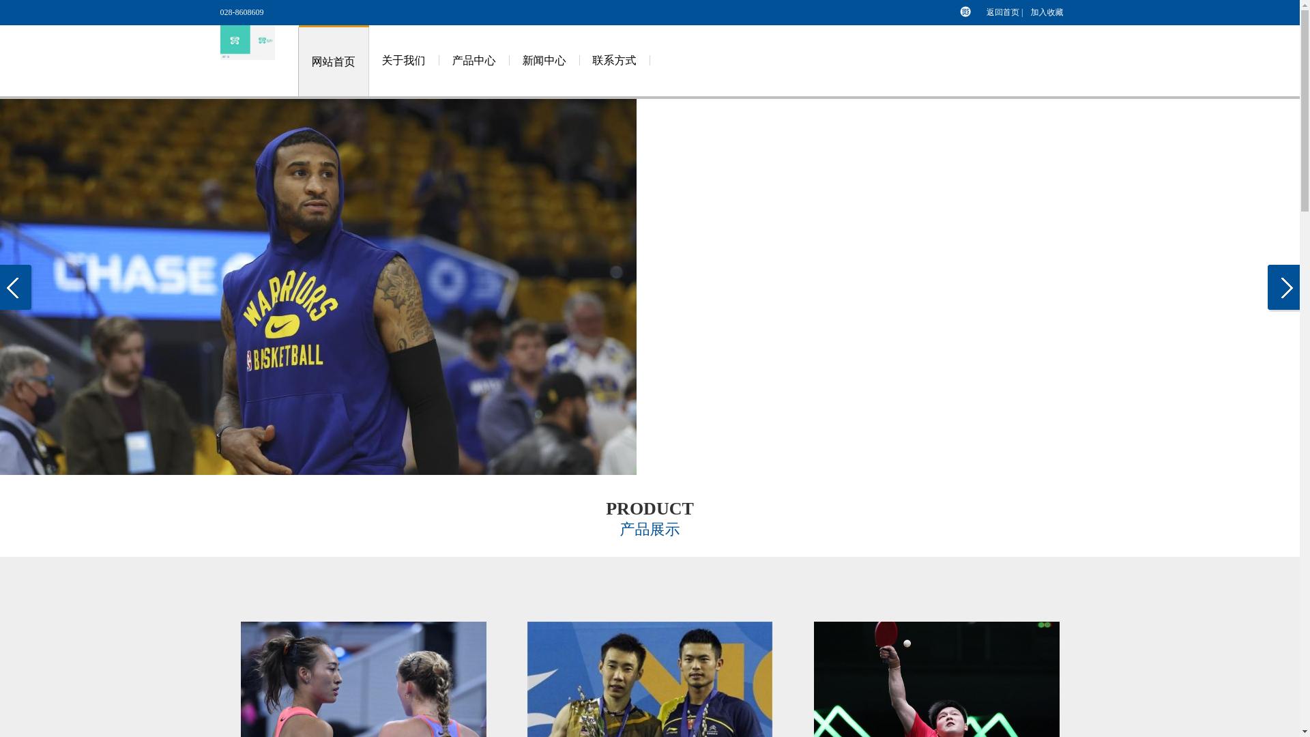This screenshot has height=737, width=1310.
Task: Click phone number 028-8608609
Action: (x=242, y=12)
